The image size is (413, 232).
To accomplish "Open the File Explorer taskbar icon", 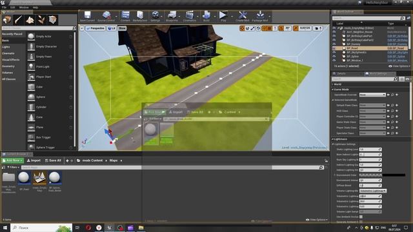I will pyautogui.click(x=141, y=227).
